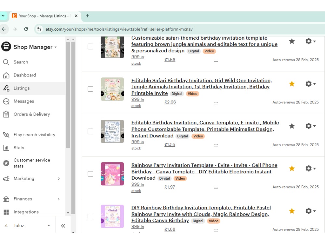Click the Dashboard house icon
325x244 pixels.
pos(6,75)
